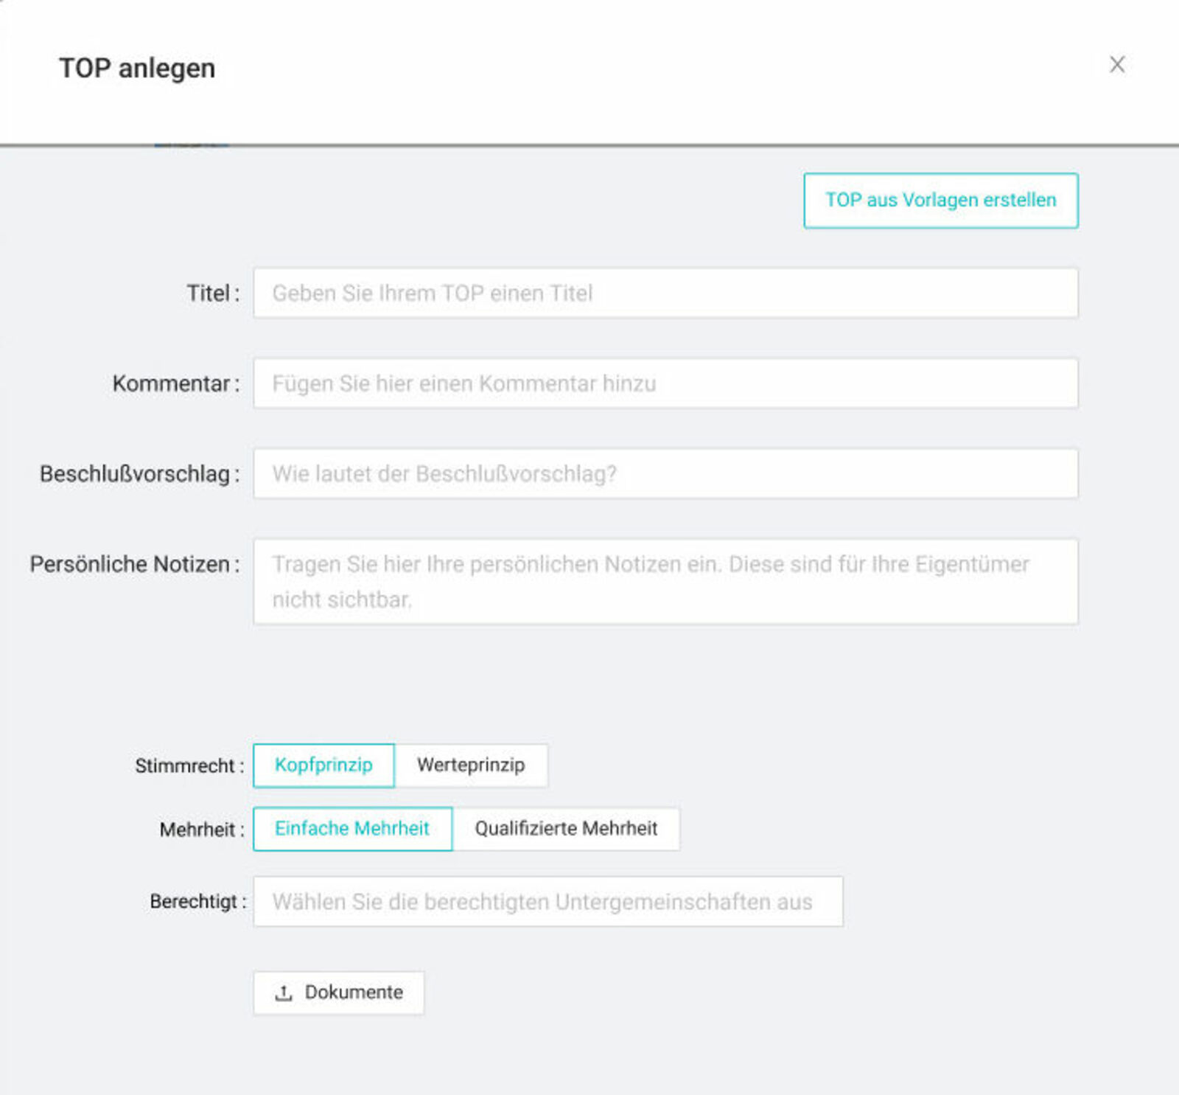Focus the Titel input field
This screenshot has width=1179, height=1095.
point(666,293)
